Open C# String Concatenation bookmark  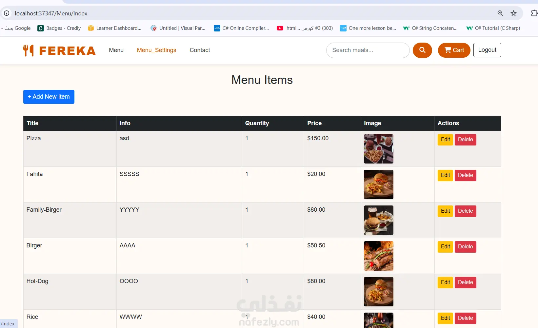(430, 28)
